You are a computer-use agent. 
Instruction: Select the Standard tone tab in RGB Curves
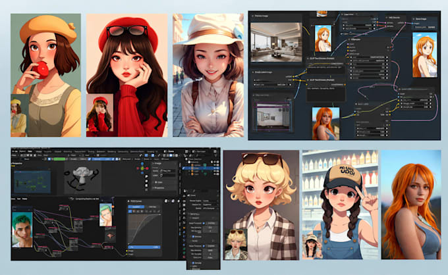pyautogui.click(x=136, y=207)
